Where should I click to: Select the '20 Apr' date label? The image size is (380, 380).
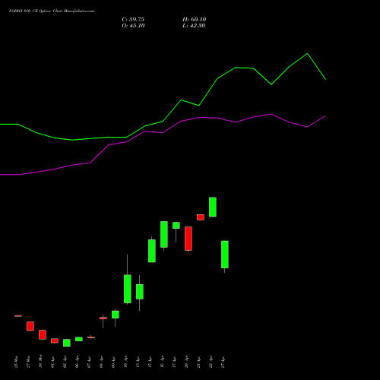186,362
